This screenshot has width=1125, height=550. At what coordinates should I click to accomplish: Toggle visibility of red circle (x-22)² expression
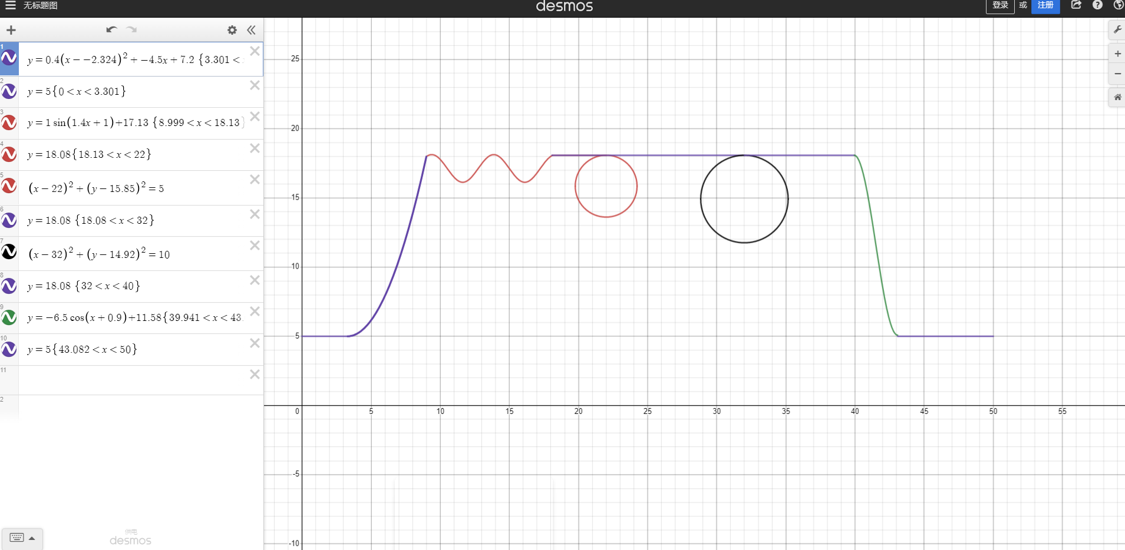click(x=9, y=186)
